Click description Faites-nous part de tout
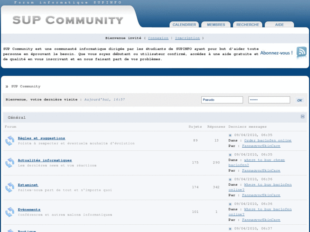Viewport: 310px width, 232px height. pos(65,190)
